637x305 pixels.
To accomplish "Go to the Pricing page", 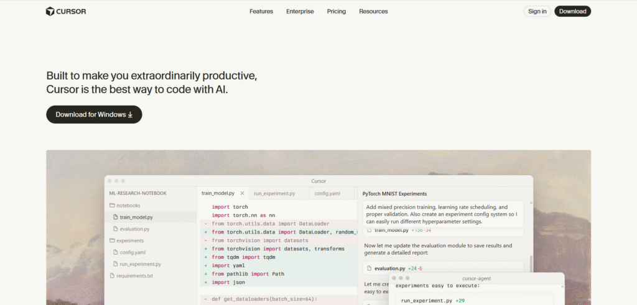I will (337, 11).
